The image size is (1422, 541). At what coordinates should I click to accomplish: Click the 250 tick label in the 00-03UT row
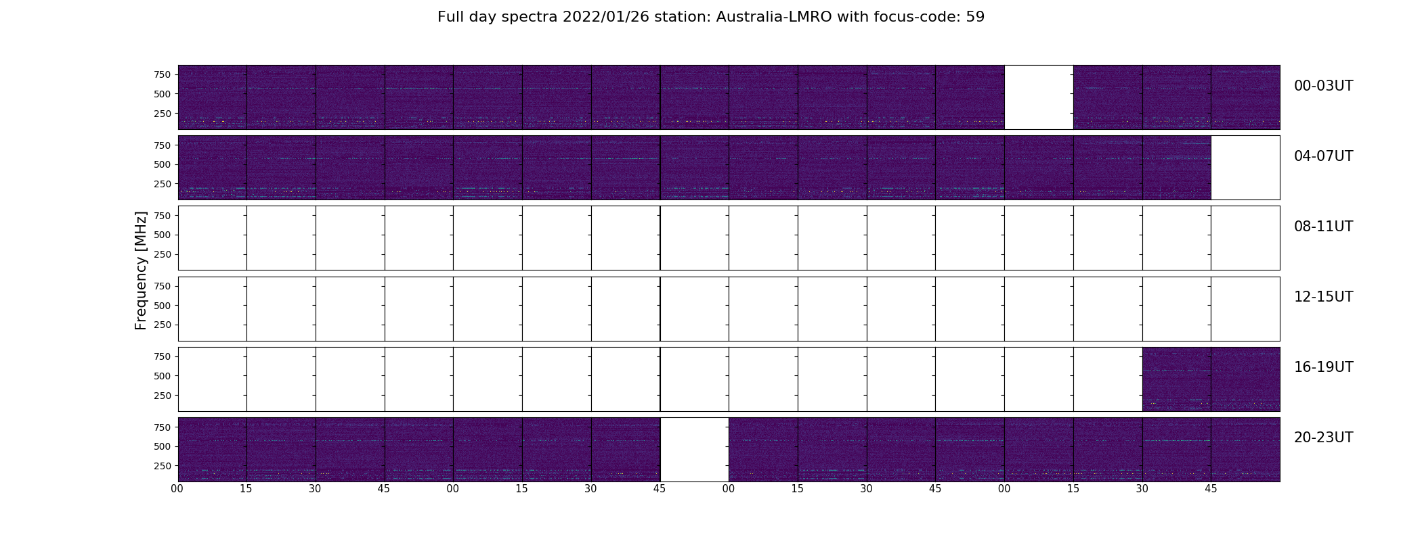point(163,114)
